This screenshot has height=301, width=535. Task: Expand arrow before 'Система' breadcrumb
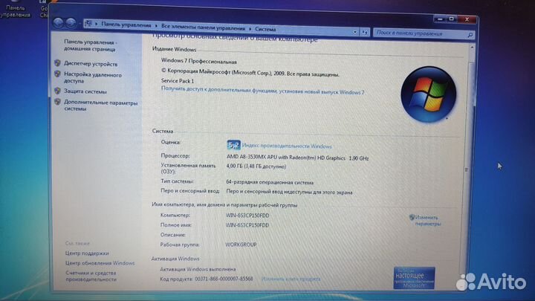pos(250,29)
